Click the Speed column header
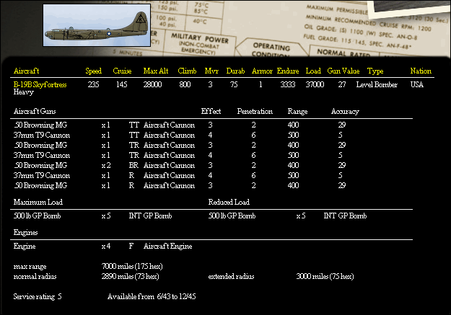The height and width of the screenshot is (315, 451). (x=94, y=71)
